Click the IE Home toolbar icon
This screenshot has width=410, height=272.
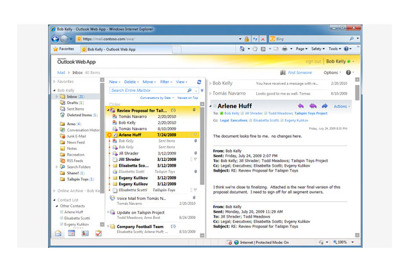(x=242, y=49)
